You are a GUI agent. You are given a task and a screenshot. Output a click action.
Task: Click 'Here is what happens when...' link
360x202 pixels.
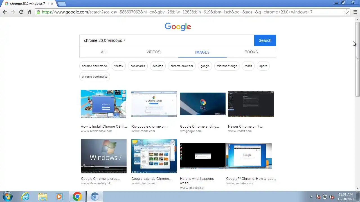pos(197,181)
